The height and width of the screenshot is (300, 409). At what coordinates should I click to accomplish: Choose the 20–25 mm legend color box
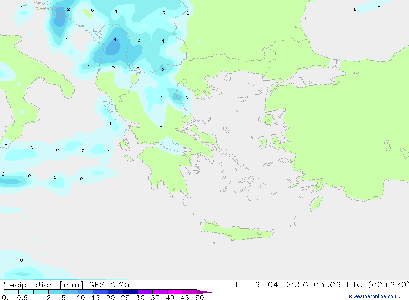(x=115, y=292)
